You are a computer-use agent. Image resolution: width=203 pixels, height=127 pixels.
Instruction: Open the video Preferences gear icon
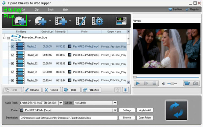[x=97, y=21]
